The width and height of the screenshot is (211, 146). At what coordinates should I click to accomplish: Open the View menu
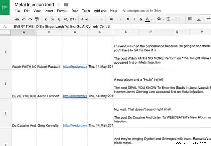[x=37, y=11]
